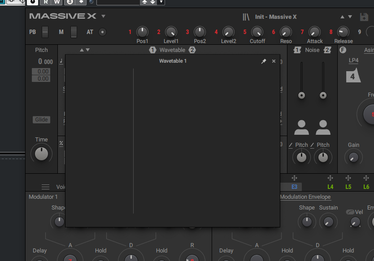Click the Pitch value 0.000 field

pyautogui.click(x=46, y=62)
